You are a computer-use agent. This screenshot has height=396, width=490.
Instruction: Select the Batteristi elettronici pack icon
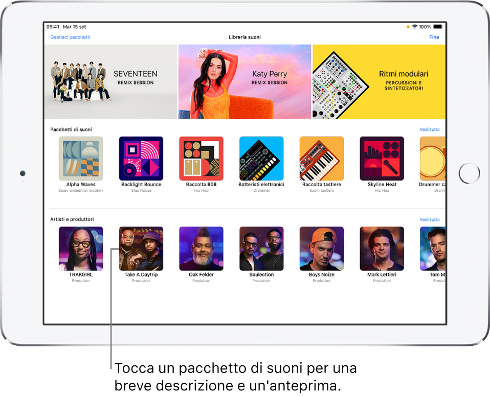click(261, 159)
